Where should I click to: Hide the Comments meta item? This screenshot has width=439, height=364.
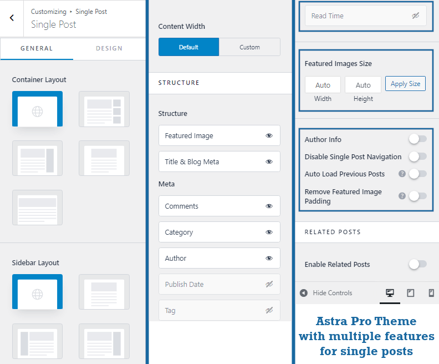[269, 206]
